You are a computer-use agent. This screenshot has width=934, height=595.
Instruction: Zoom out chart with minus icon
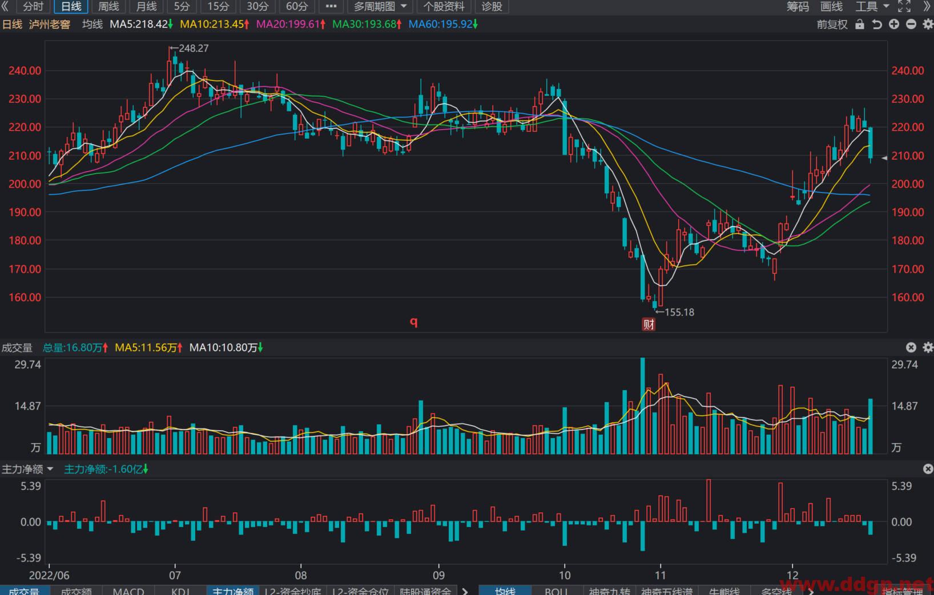click(x=911, y=25)
